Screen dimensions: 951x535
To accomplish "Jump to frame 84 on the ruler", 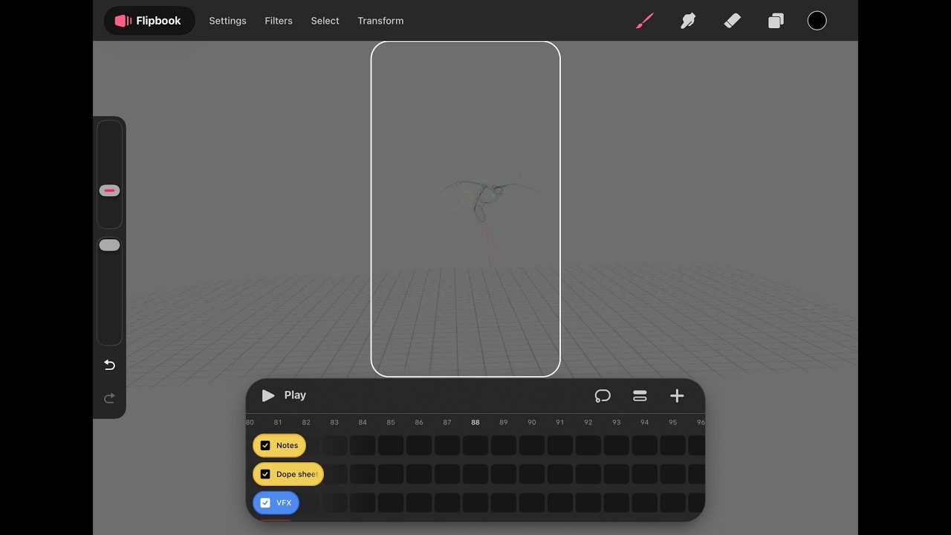I will 363,422.
